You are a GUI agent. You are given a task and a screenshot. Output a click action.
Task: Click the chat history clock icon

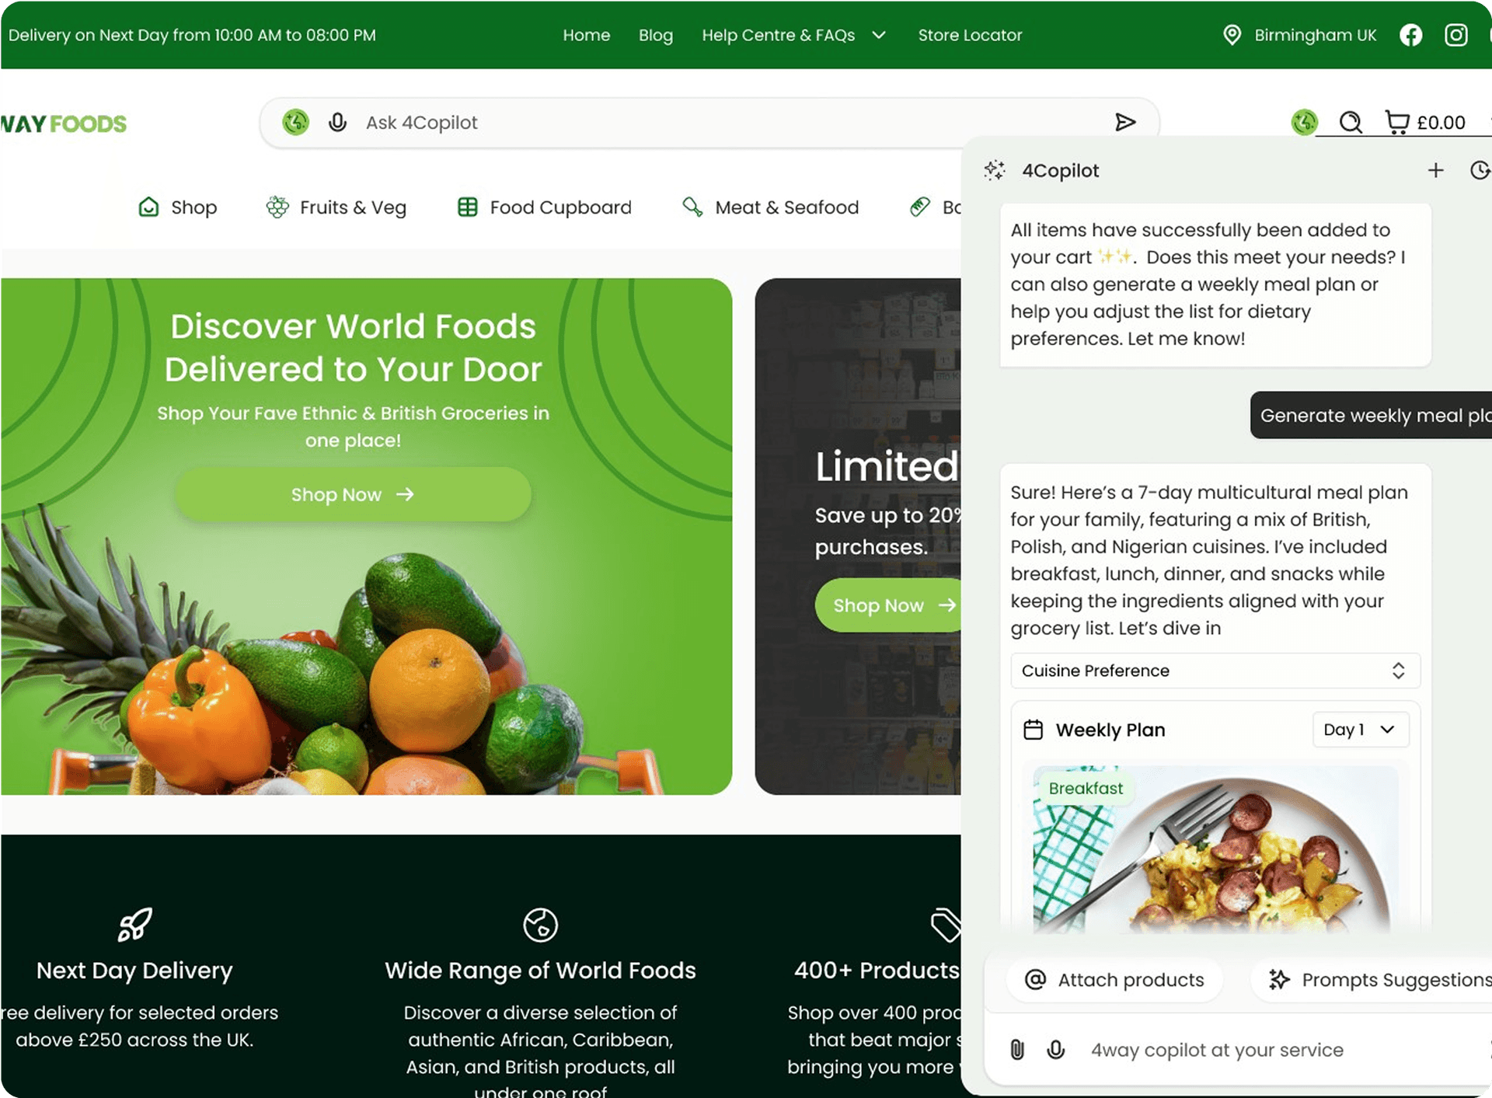(x=1480, y=170)
